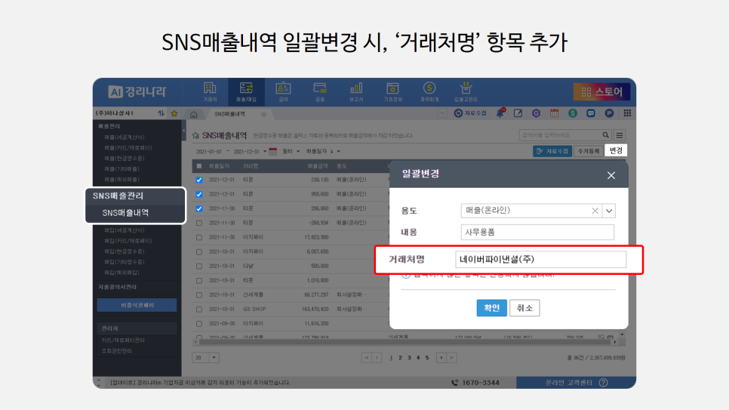
Task: Click the favorites star next to company name
Action: click(x=174, y=113)
